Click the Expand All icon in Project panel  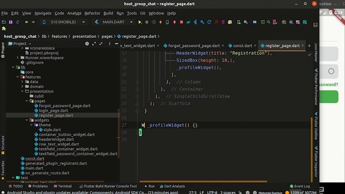point(94,44)
